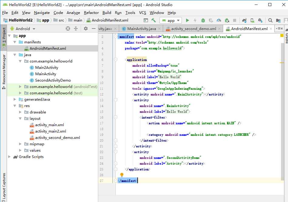
Task: Collapse the manifests folder
Action: [15, 42]
